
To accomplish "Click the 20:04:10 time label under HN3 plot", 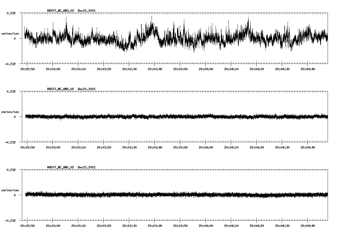I will [231, 69].
